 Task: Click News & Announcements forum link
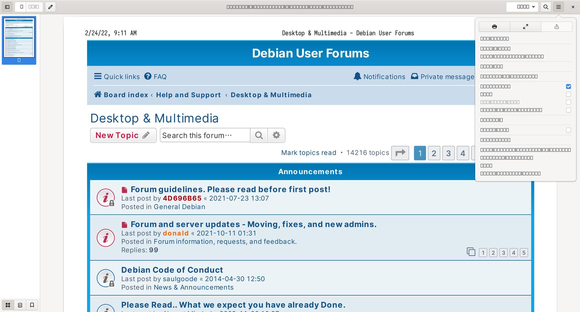[x=194, y=288]
